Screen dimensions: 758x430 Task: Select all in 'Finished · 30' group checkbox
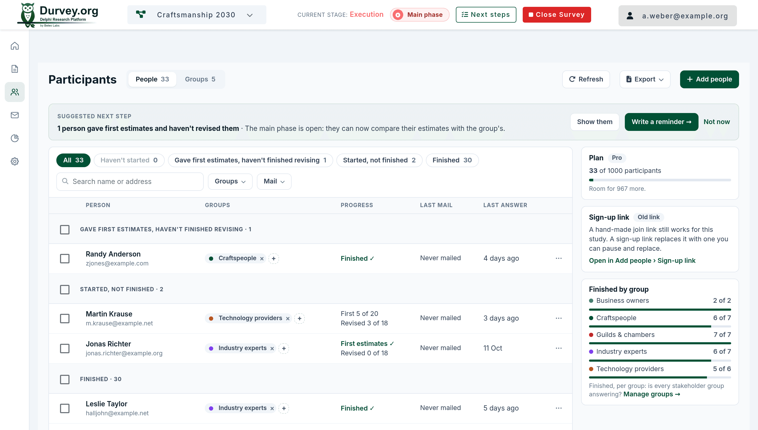(65, 380)
